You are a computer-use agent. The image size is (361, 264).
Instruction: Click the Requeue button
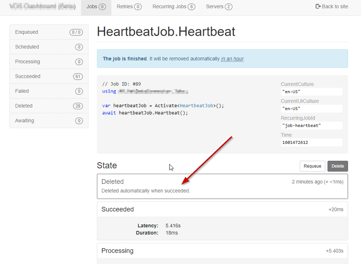[x=312, y=166]
